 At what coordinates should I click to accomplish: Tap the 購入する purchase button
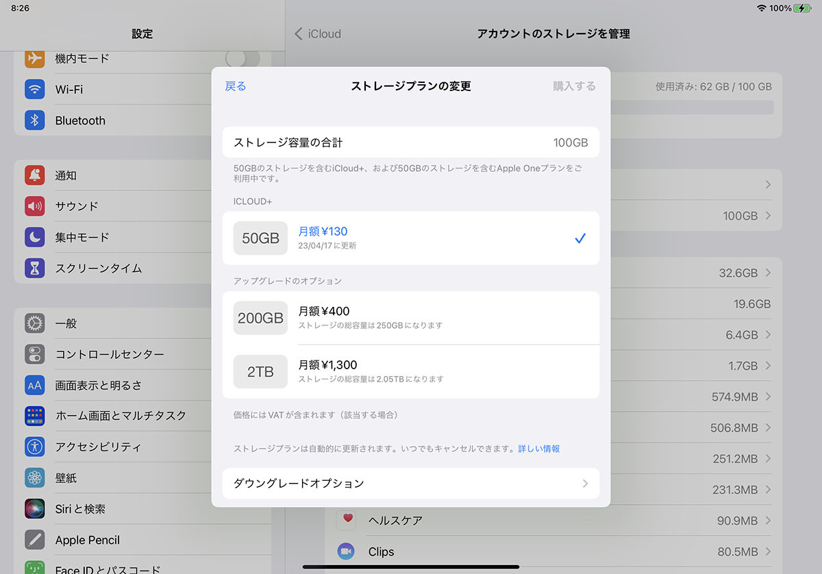point(575,86)
